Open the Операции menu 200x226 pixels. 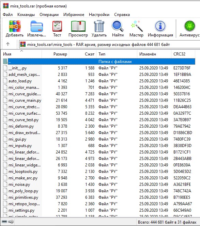49,15
